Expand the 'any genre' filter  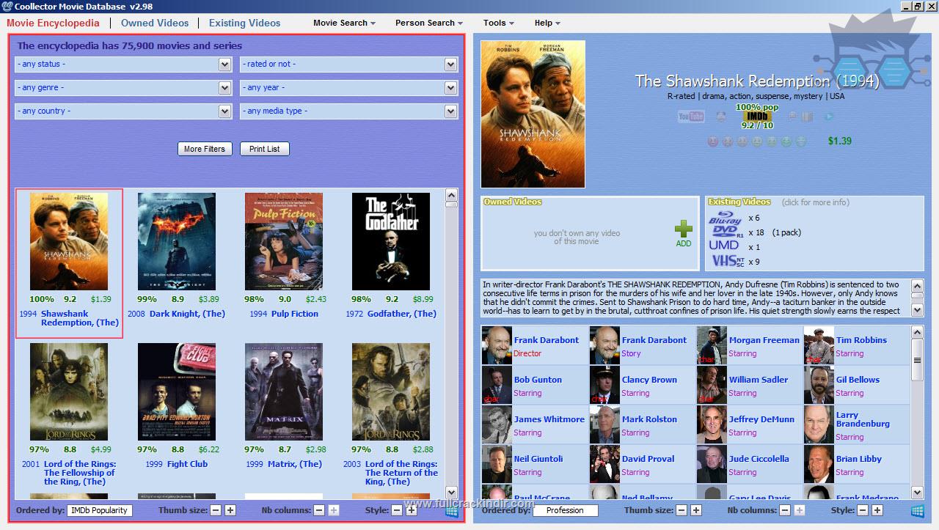[x=123, y=88]
